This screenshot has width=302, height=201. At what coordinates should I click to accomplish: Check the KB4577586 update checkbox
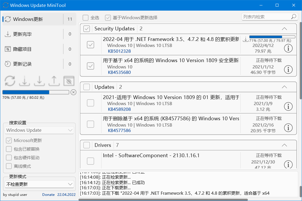91,124
